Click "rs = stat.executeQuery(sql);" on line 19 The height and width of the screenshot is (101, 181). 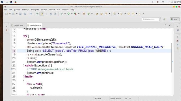click(44, 54)
